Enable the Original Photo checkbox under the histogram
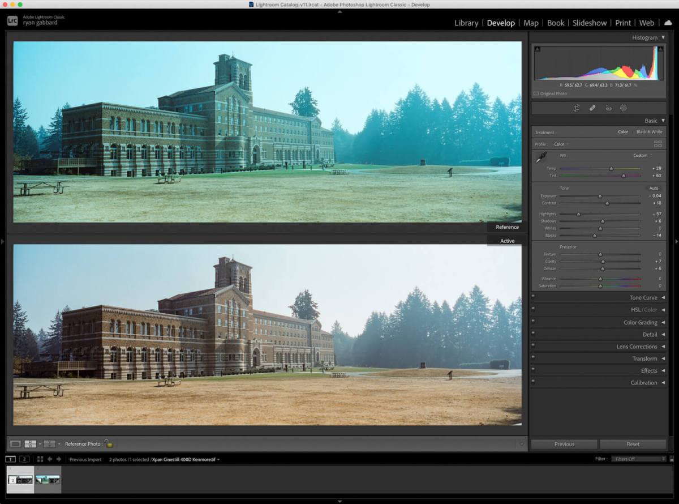The height and width of the screenshot is (504, 679). tap(535, 93)
